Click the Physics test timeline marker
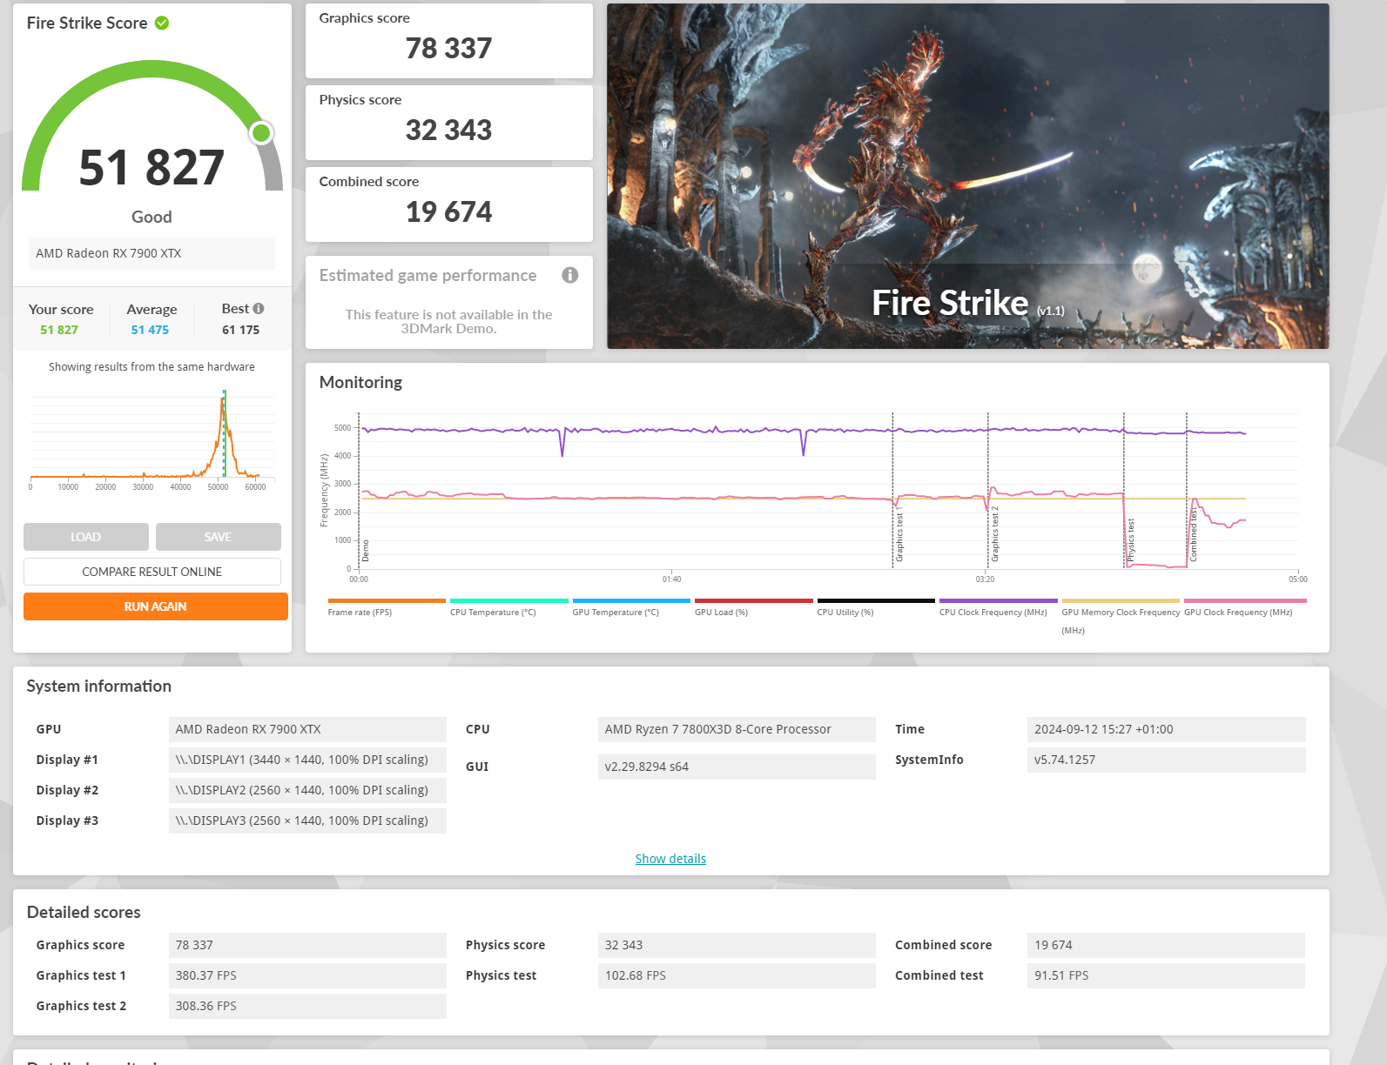This screenshot has width=1387, height=1065. point(1131,540)
